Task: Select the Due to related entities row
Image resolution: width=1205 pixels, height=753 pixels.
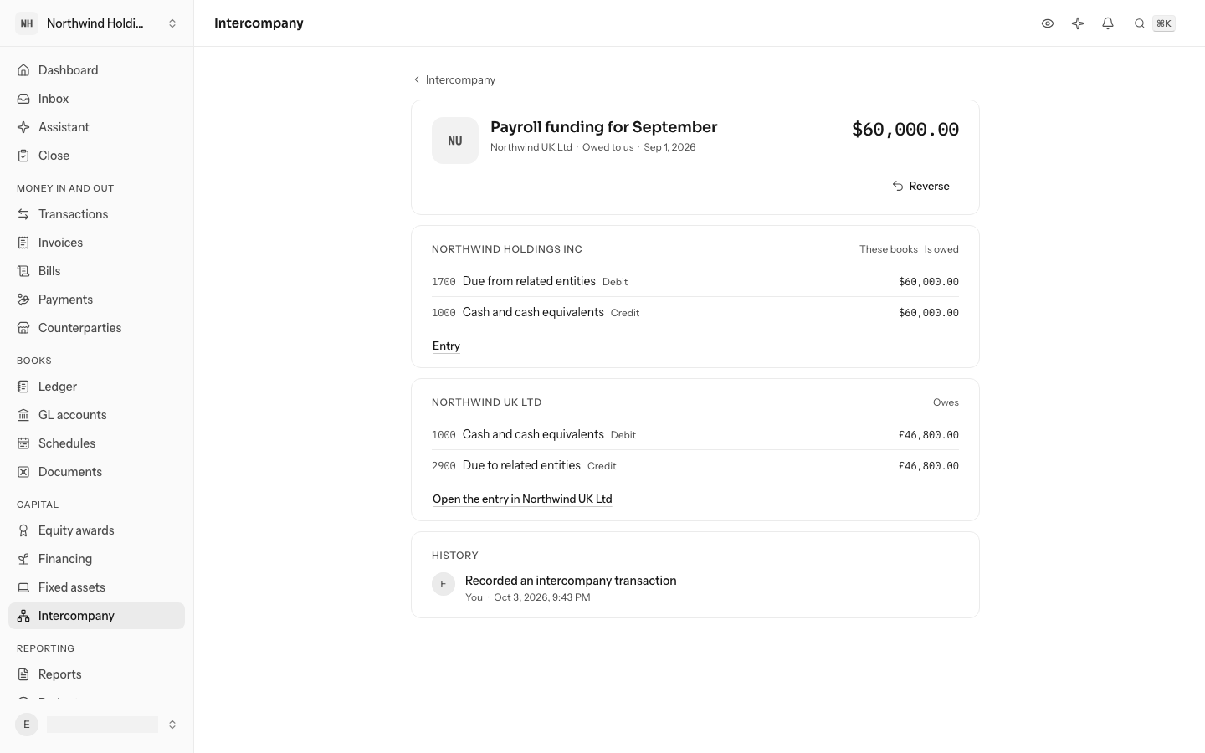Action: [695, 466]
